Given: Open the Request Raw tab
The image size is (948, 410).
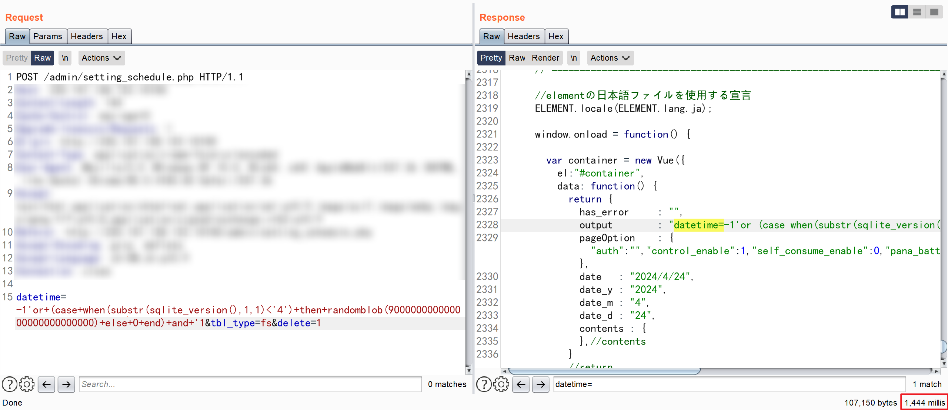Looking at the screenshot, I should 17,36.
